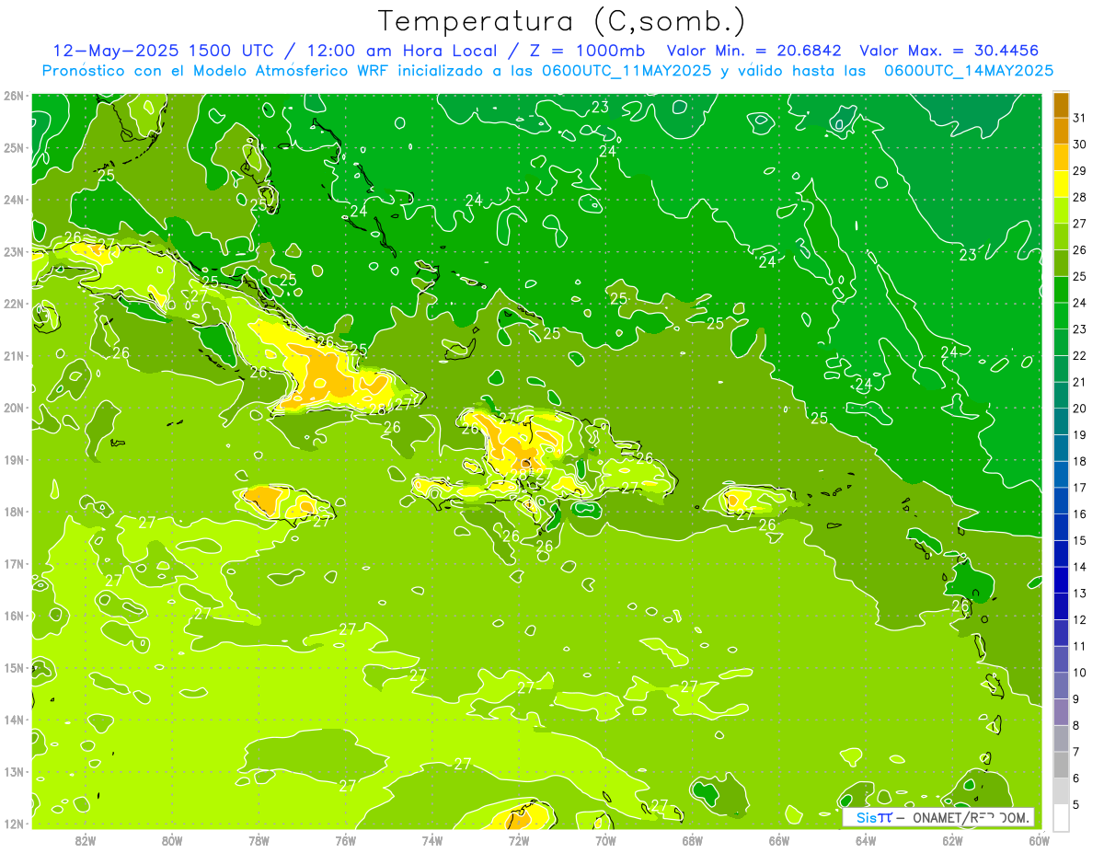
Task: Click the longitude axis label '62W'
Action: click(x=952, y=840)
